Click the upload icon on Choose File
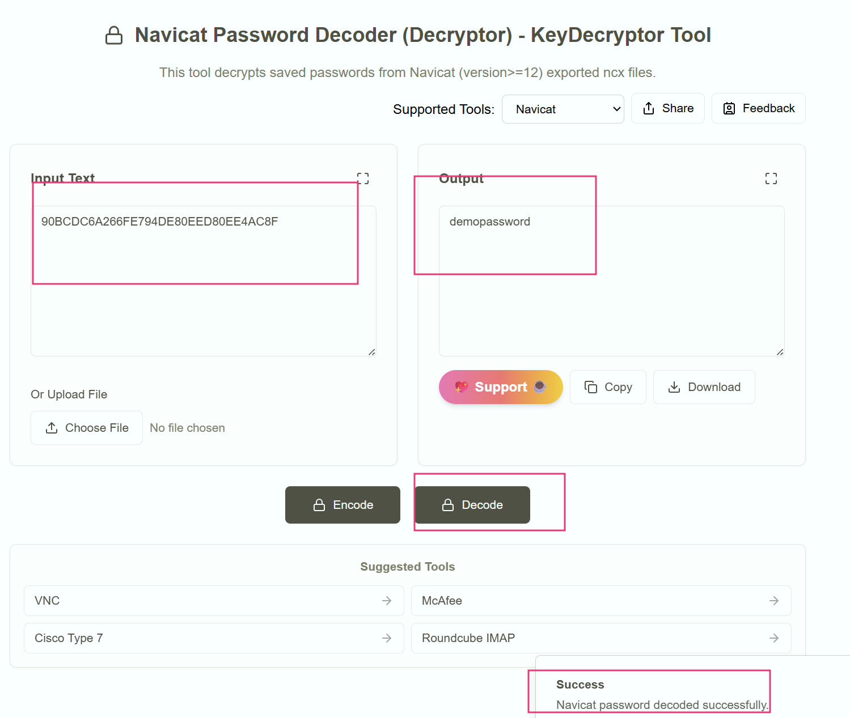This screenshot has width=850, height=718. [52, 428]
